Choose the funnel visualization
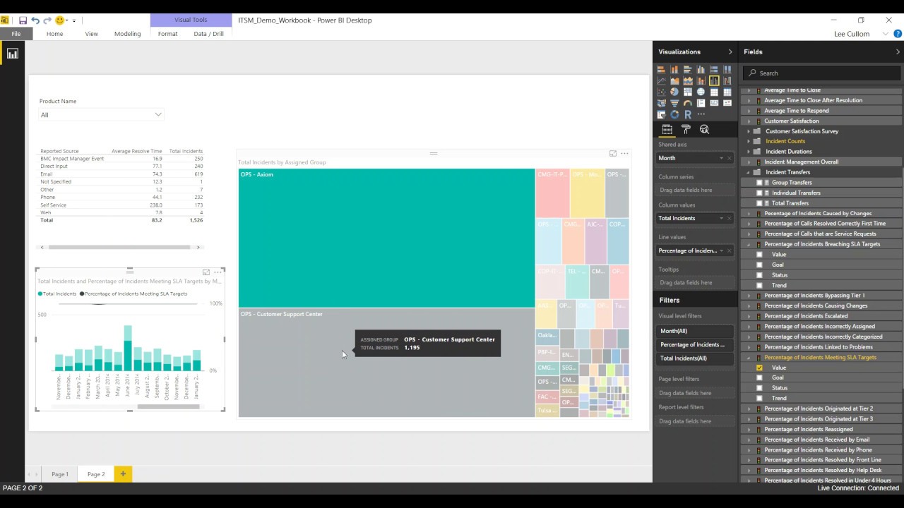The image size is (904, 508). (x=674, y=103)
